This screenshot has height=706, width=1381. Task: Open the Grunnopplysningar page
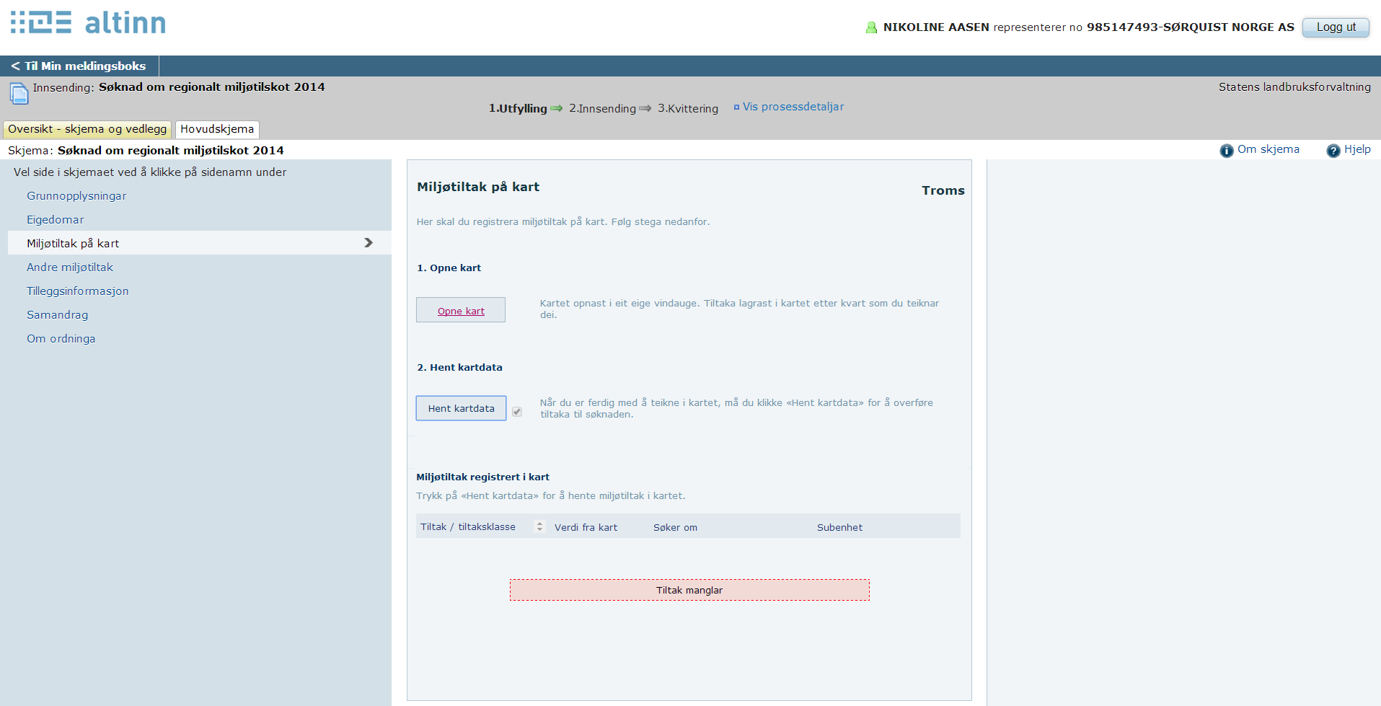click(x=76, y=195)
